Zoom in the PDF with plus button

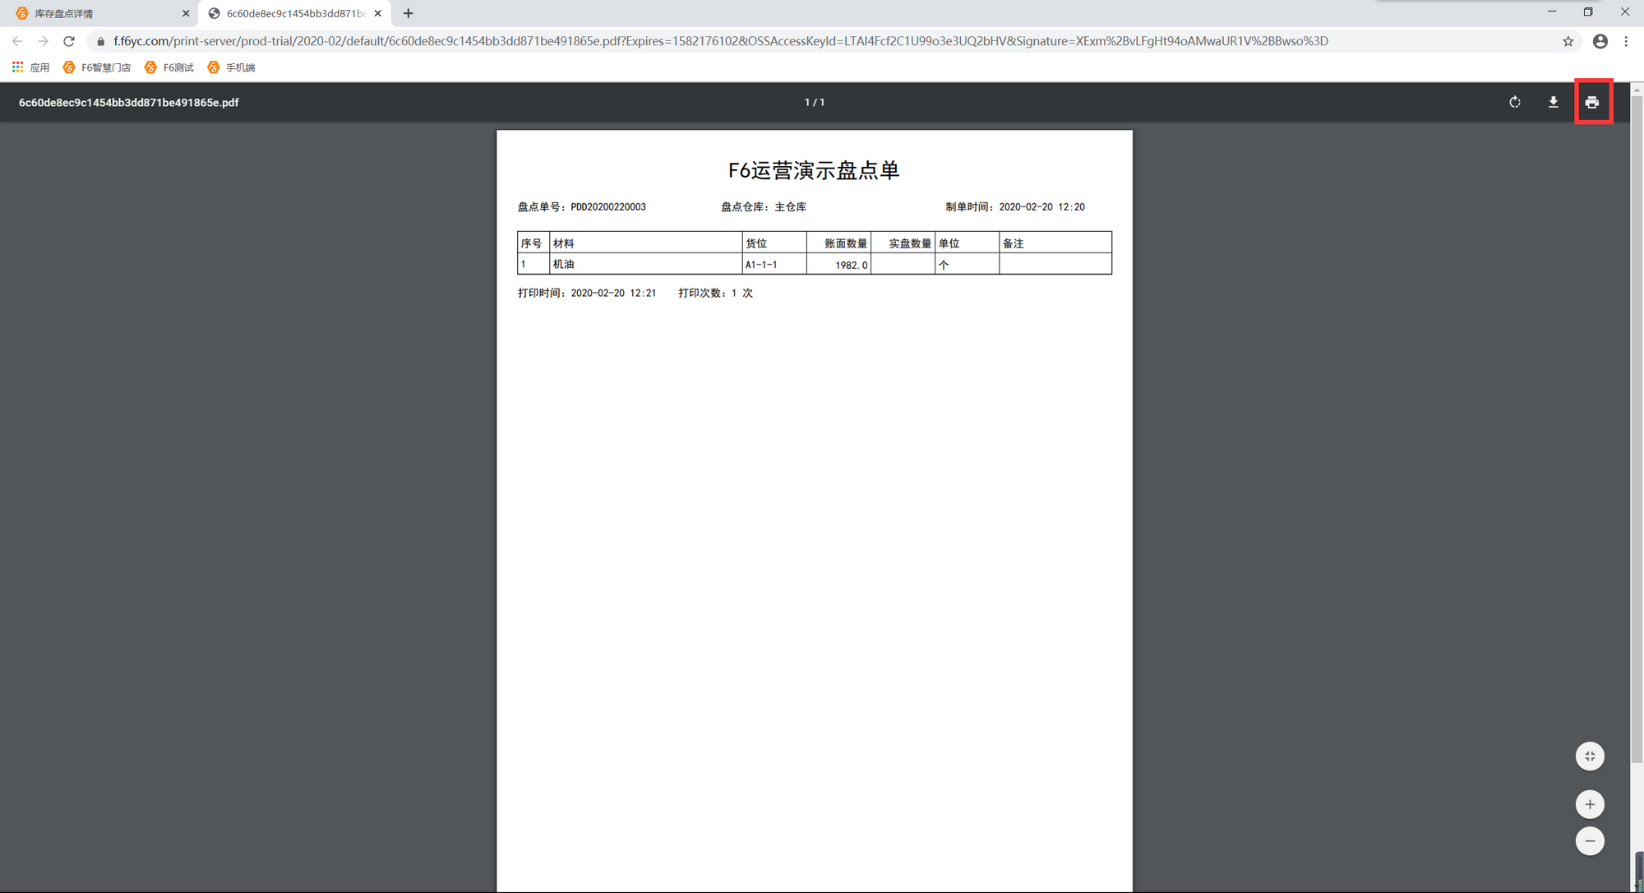[x=1590, y=804]
